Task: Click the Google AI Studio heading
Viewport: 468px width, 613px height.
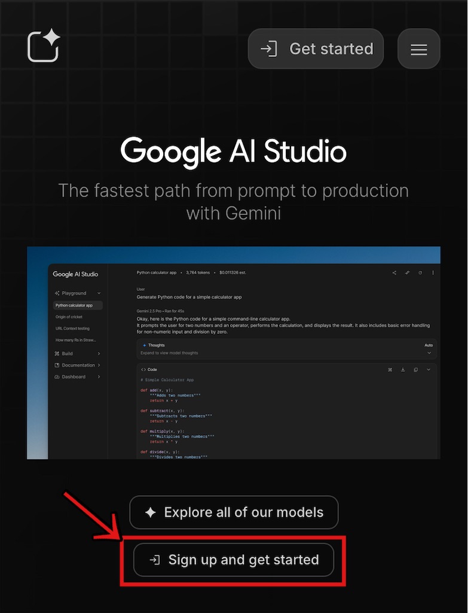Action: (x=234, y=151)
